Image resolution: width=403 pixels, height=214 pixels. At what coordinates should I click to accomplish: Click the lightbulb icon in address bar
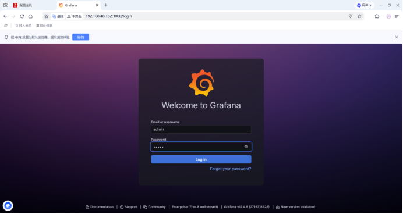point(350,16)
